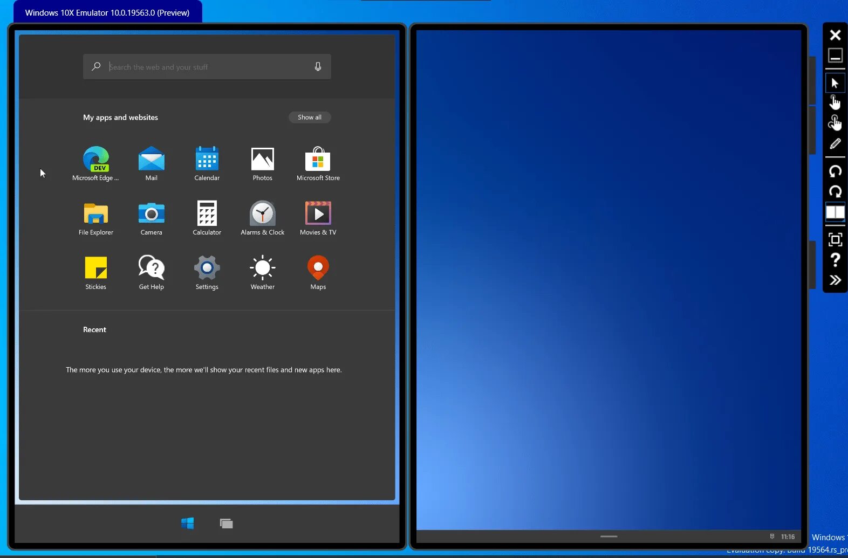Viewport: 848px width, 558px height.
Task: Open Get Help app
Action: pos(152,272)
